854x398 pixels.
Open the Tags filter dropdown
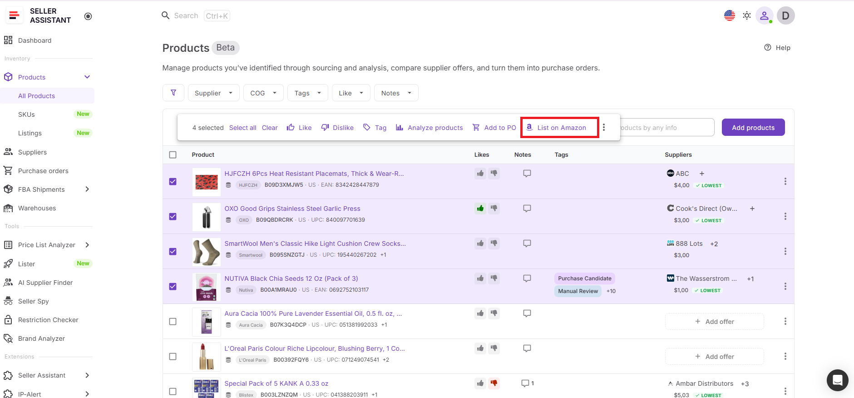pyautogui.click(x=308, y=93)
